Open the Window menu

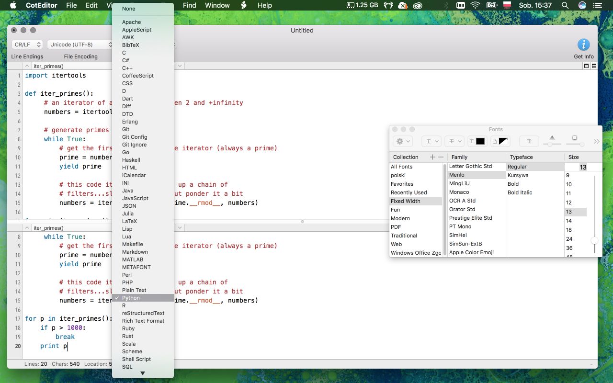(217, 5)
